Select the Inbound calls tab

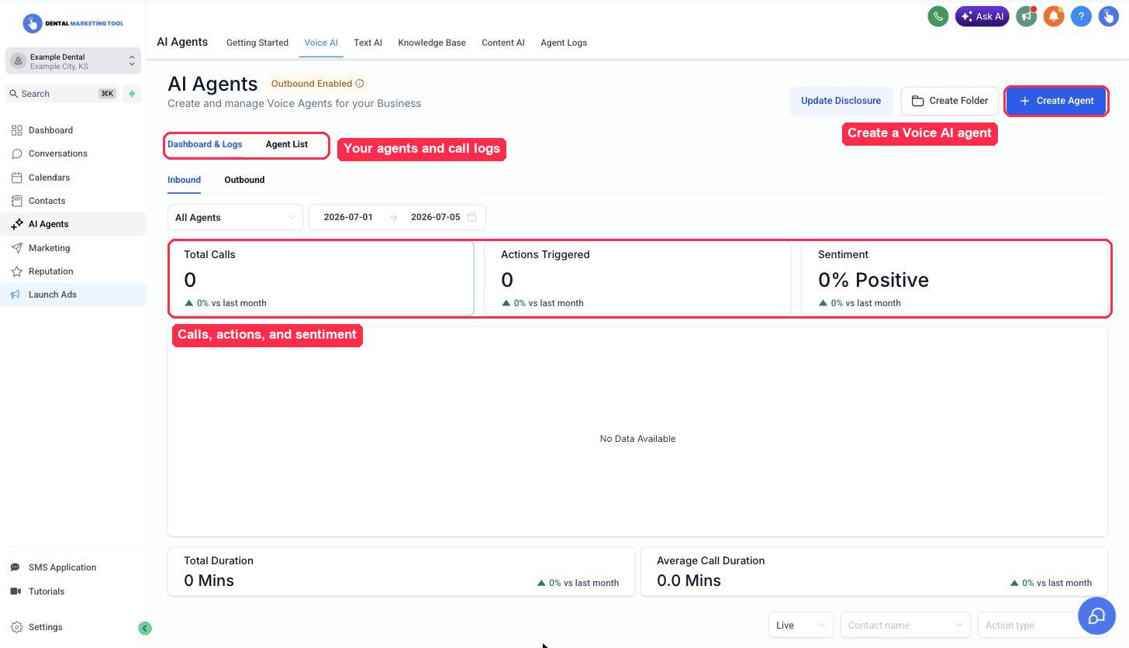184,180
